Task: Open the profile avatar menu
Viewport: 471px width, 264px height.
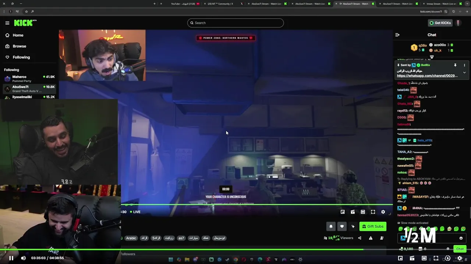Action: [x=458, y=23]
